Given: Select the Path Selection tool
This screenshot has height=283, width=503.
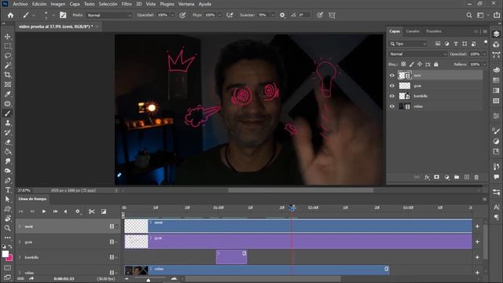Looking at the screenshot, I should tap(7, 199).
